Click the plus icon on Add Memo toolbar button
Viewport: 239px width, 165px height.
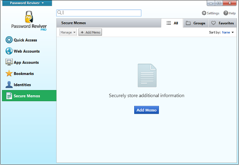(82, 32)
